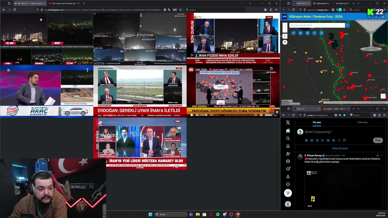Viewport: 388px width, 218px height.
Task: Select measurement ruler tool on ArcGIS map
Action: pyautogui.click(x=293, y=33)
